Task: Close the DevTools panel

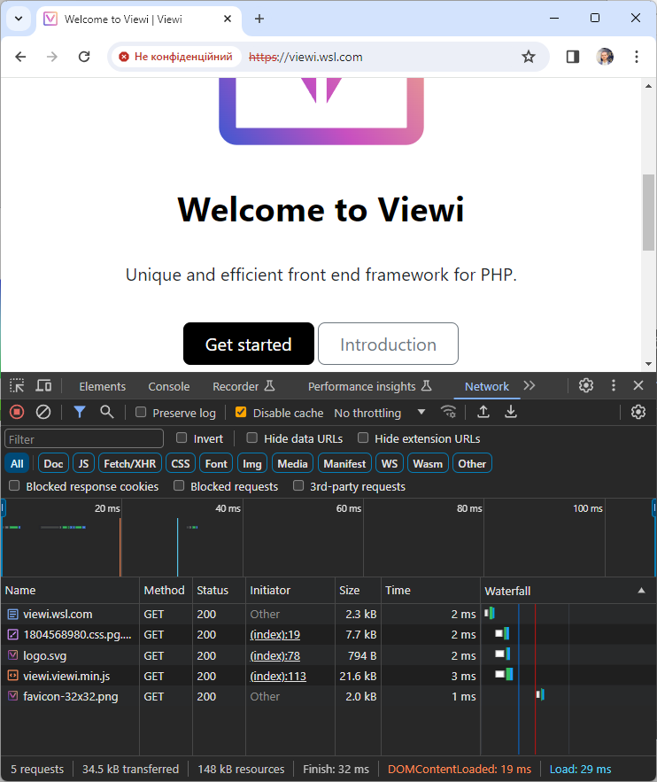Action: [638, 385]
